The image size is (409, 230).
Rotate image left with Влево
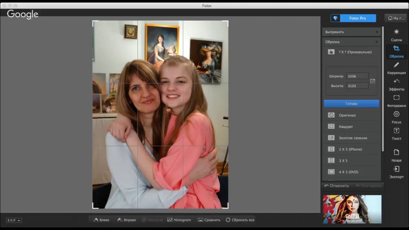[x=101, y=220]
